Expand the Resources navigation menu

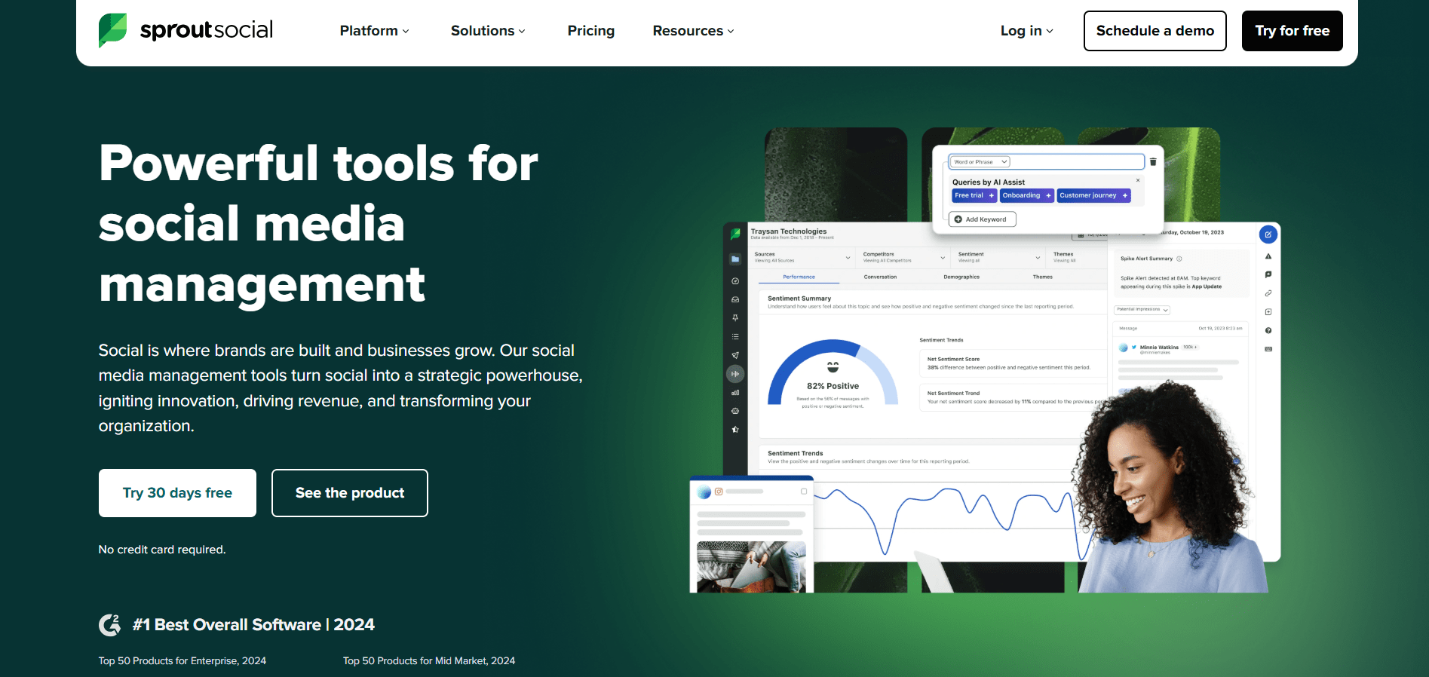pos(693,31)
